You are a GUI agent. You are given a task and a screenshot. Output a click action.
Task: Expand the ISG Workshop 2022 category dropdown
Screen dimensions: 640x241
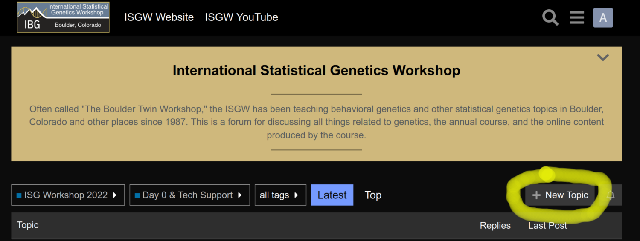68,195
